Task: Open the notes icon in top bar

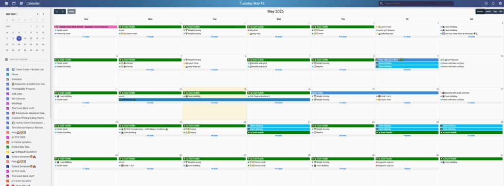Action: coord(21,3)
